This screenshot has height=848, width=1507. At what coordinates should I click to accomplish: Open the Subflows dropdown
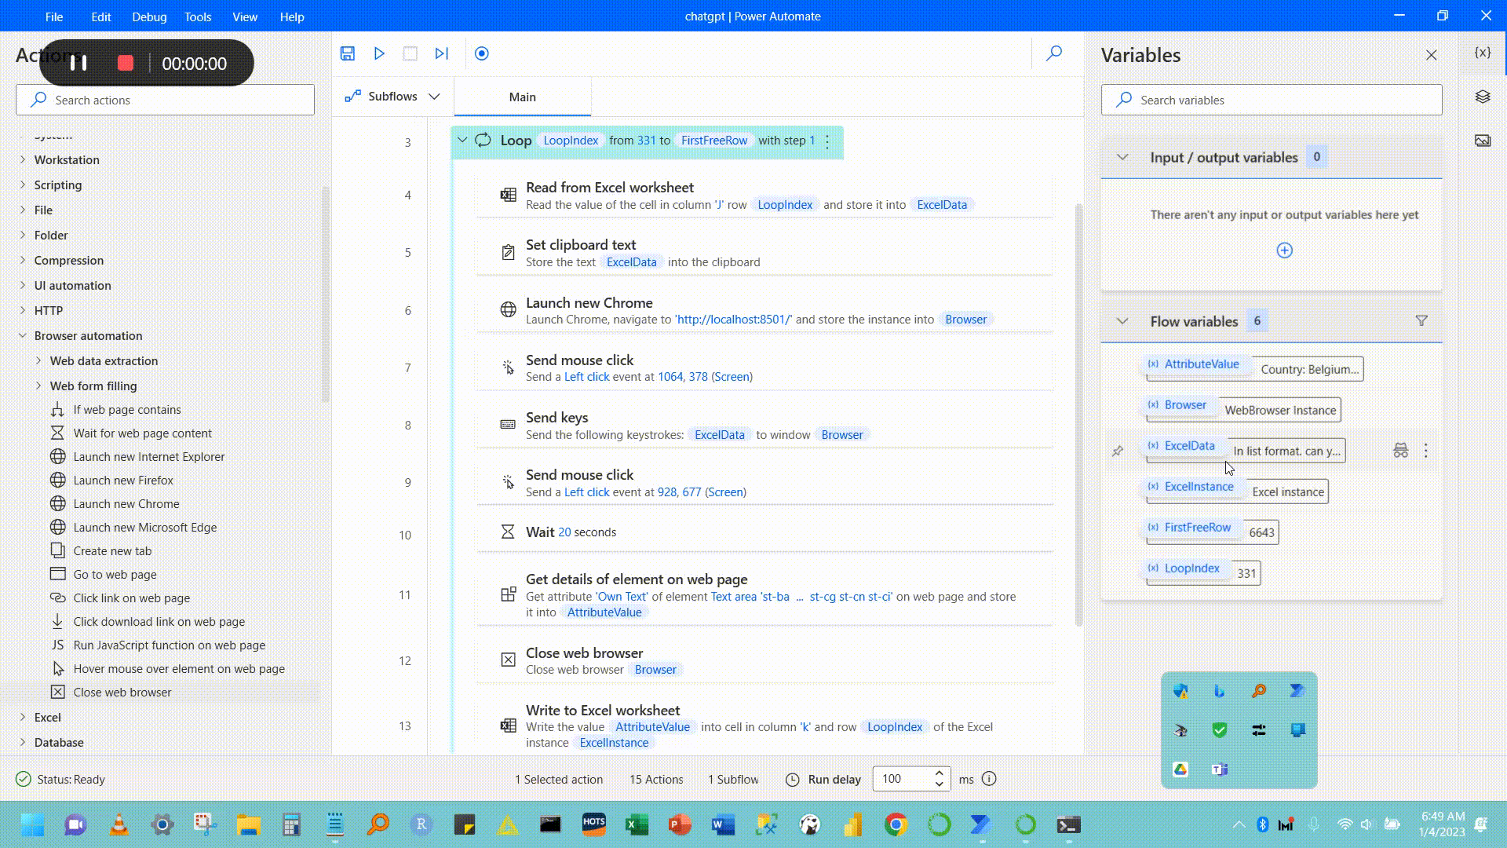point(392,97)
